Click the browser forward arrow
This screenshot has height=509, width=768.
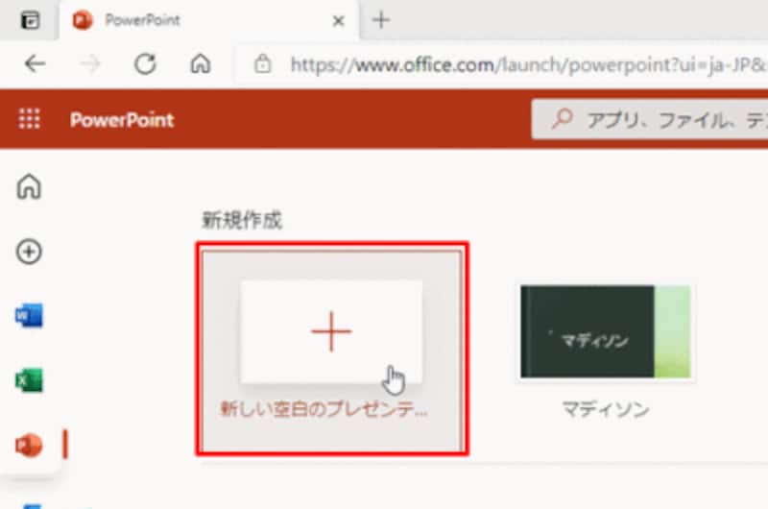pyautogui.click(x=90, y=63)
